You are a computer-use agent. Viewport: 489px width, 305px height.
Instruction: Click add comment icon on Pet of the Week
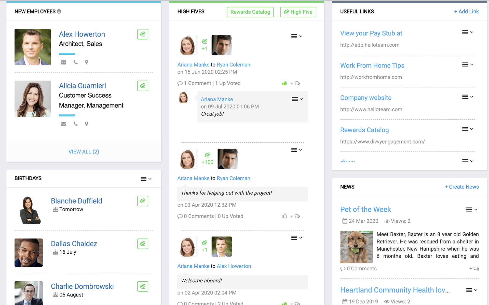pyautogui.click(x=474, y=269)
